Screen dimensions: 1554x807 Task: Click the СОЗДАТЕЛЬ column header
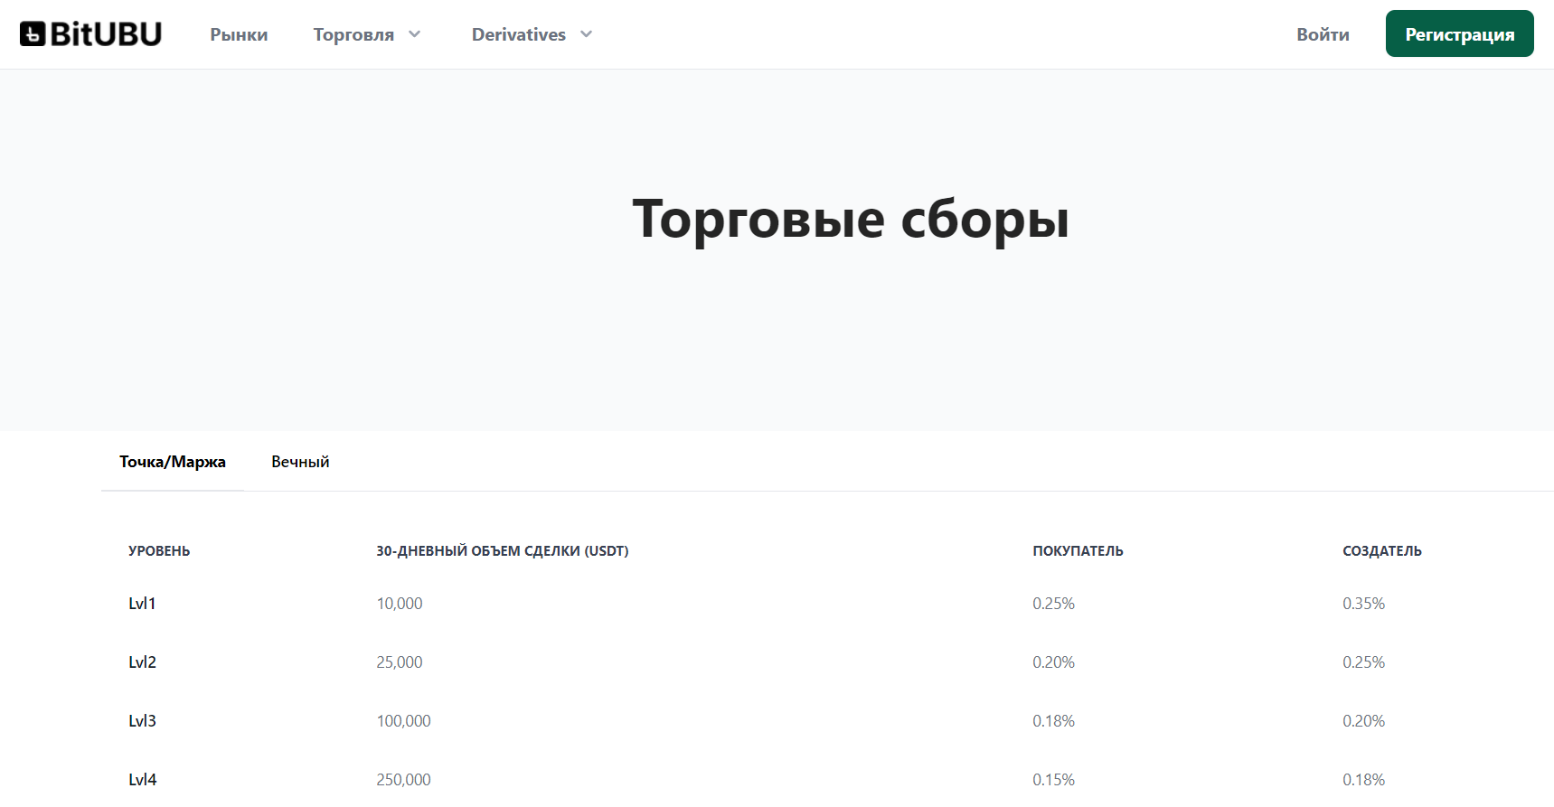click(x=1382, y=551)
